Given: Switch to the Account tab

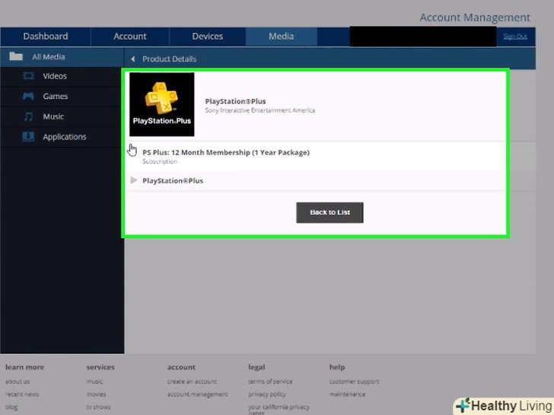Looking at the screenshot, I should 129,36.
